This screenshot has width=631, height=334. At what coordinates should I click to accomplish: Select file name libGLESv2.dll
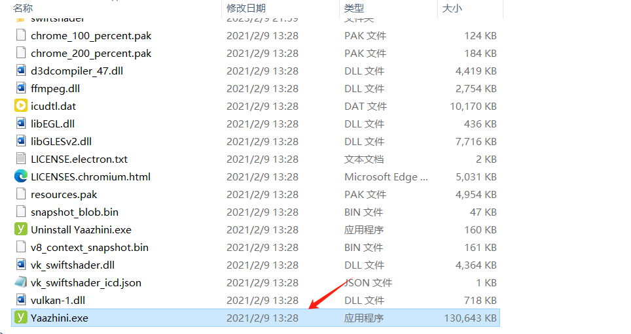click(61, 141)
